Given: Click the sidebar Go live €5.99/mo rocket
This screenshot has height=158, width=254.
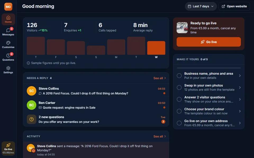Looking at the screenshot, I should click(x=8, y=148).
